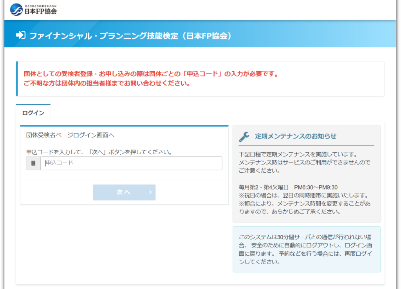Select the ログイン tab
The image size is (401, 289).
pos(33,113)
